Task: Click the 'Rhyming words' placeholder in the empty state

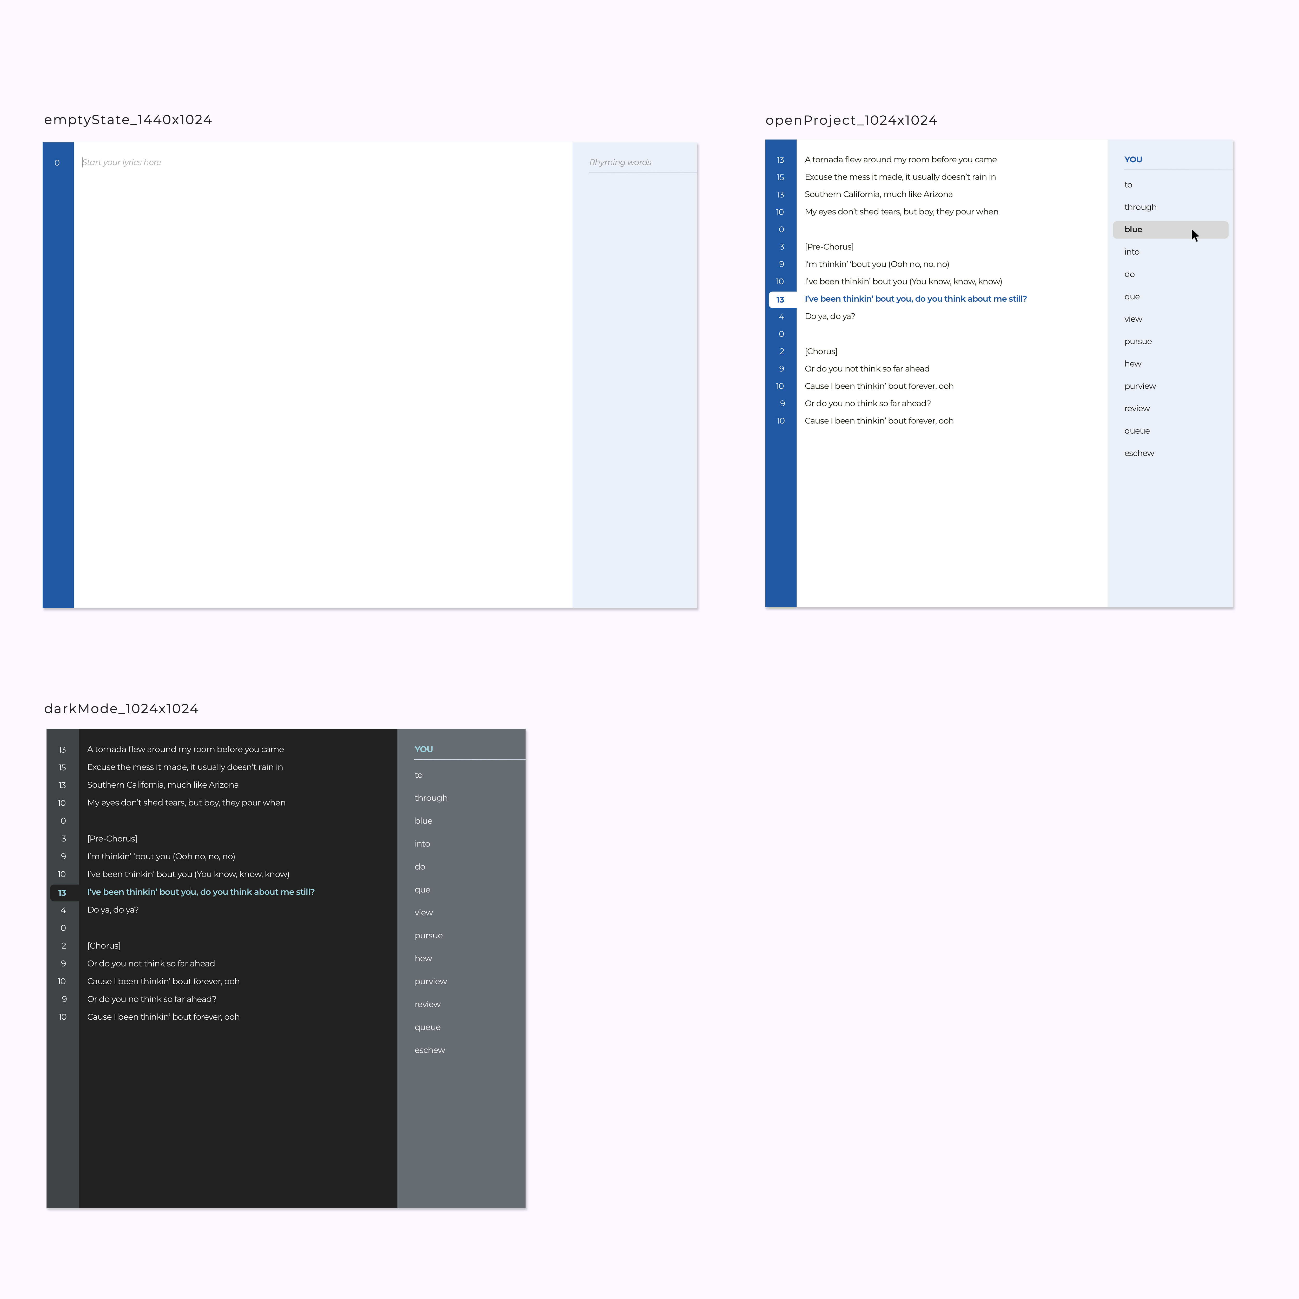Action: pyautogui.click(x=620, y=162)
